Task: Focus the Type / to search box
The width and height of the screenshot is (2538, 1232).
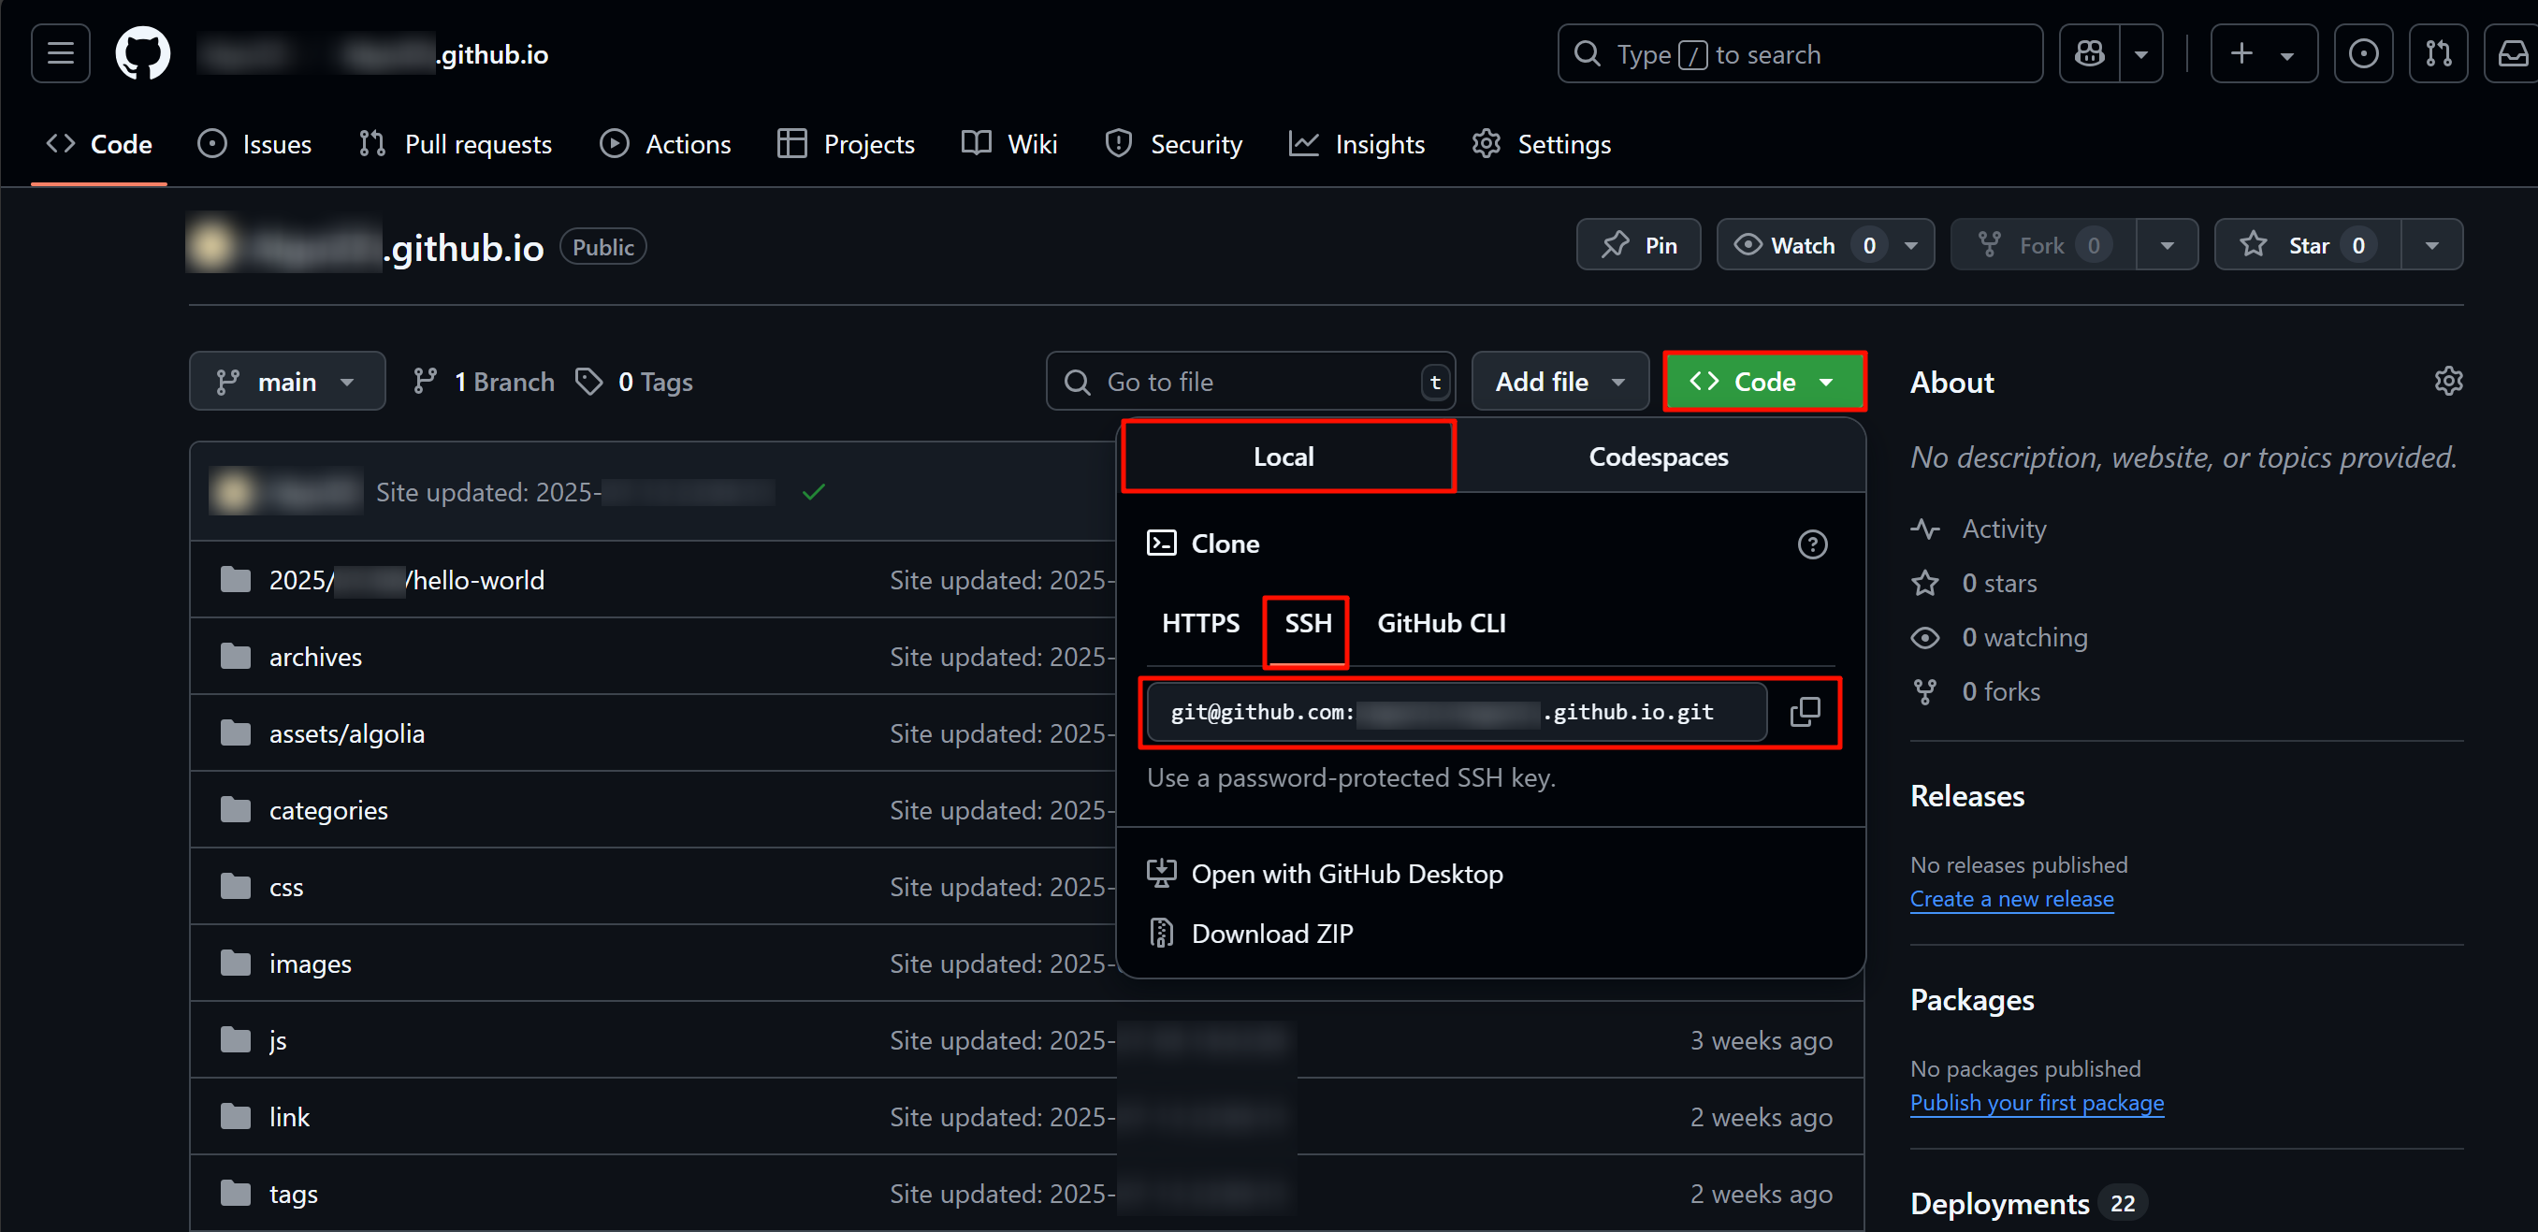Action: (x=1799, y=53)
